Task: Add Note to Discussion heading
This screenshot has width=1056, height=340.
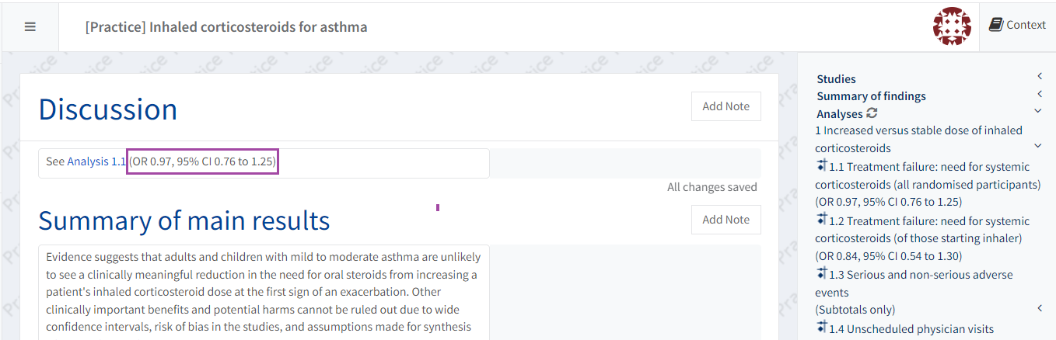Action: pyautogui.click(x=726, y=106)
